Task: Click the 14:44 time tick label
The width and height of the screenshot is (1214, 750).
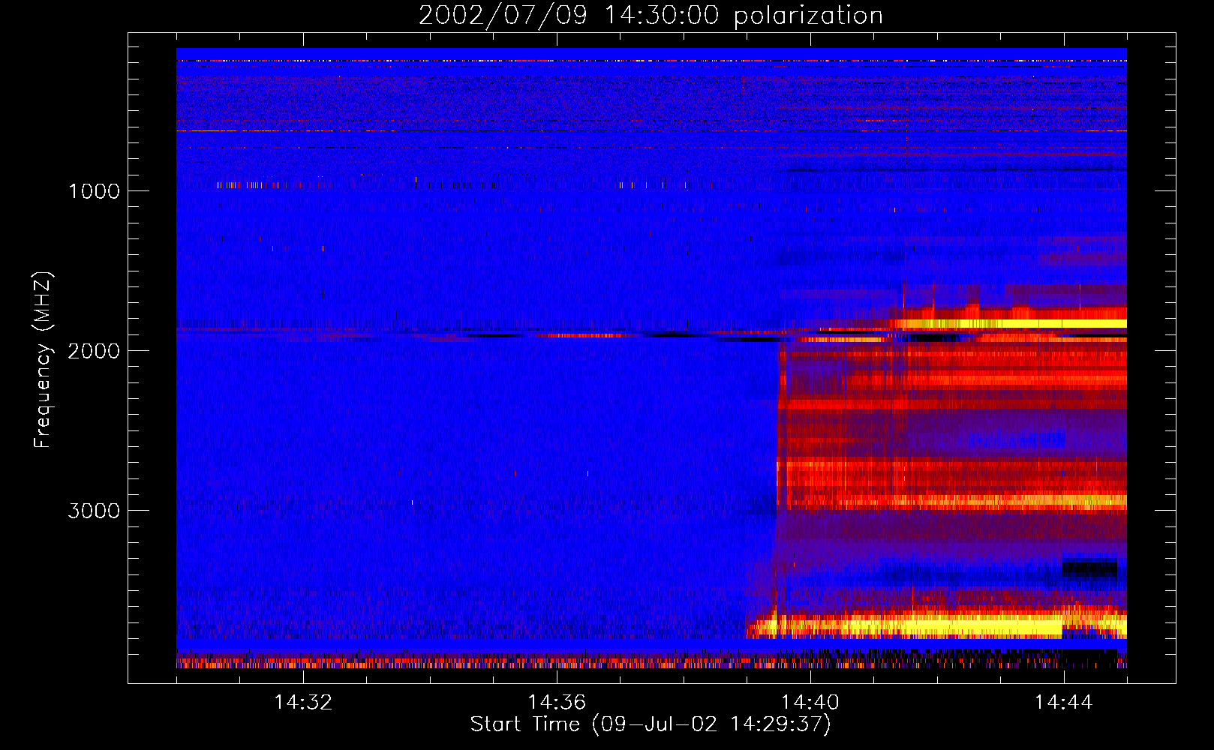Action: click(x=1064, y=703)
